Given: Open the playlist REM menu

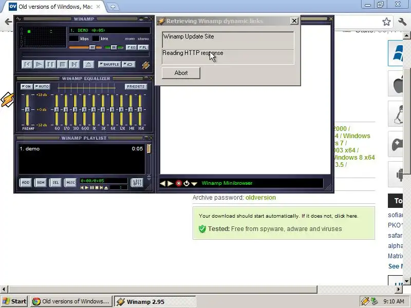Looking at the screenshot, I should (41, 182).
